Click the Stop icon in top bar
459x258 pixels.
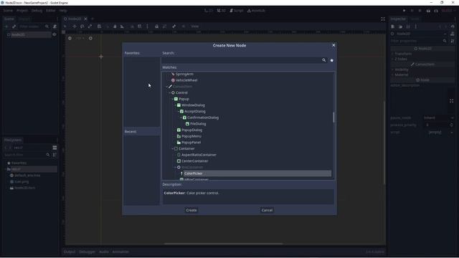click(420, 11)
